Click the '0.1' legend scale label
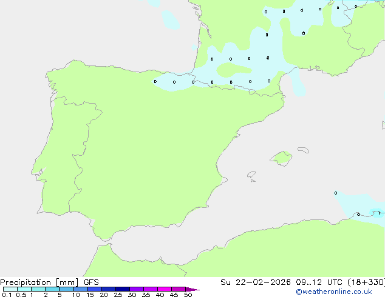This screenshot has width=385, height=297. pos(7,295)
